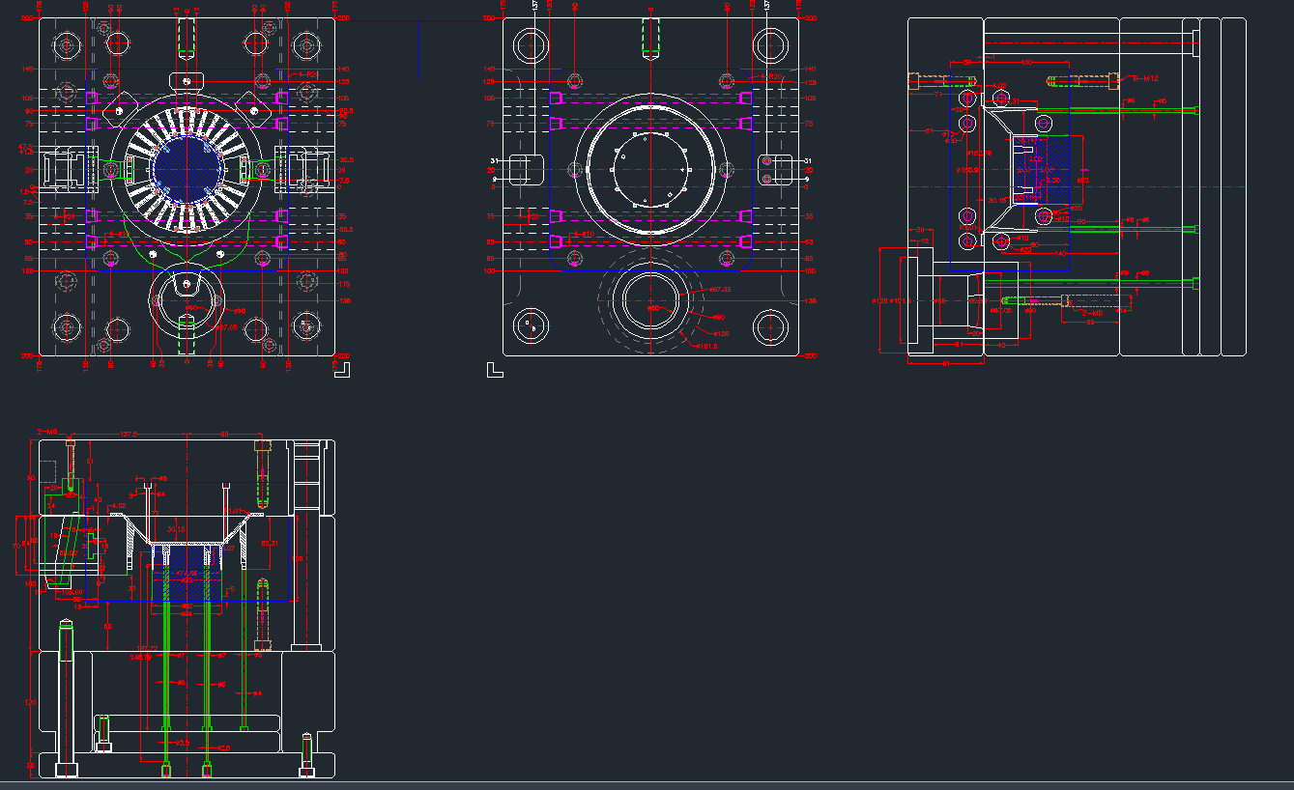Screen dimensions: 1294x790
Task: Select the tall guide pin at section view left
Action: (66, 699)
